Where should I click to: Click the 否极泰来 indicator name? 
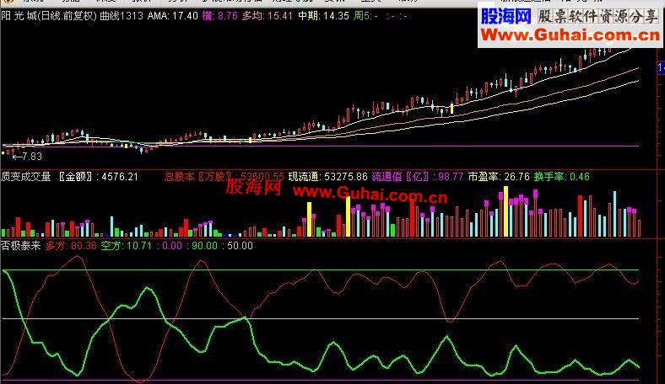[x=21, y=246]
